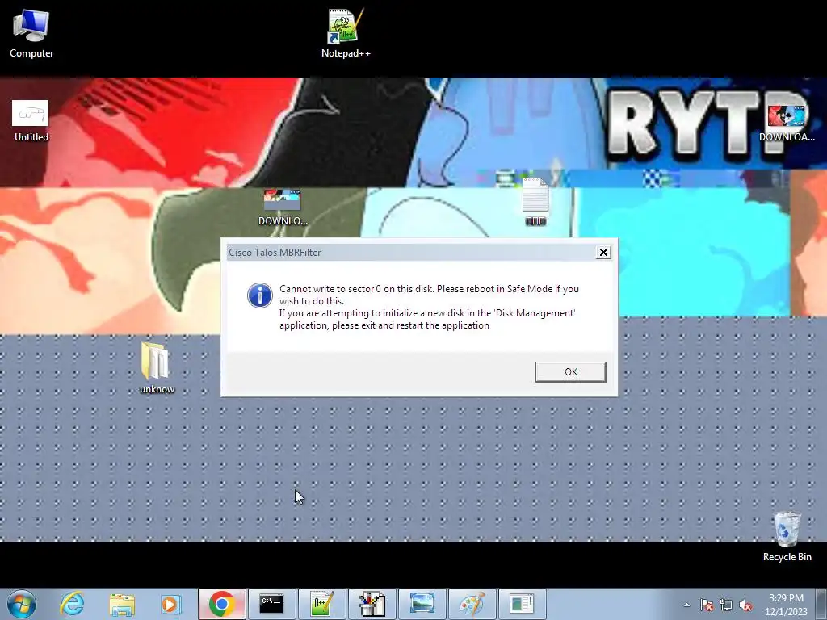This screenshot has height=620, width=827.
Task: Close the Cisco Talos MBRFilter dialog
Action: click(603, 252)
